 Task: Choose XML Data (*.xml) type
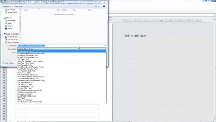tap(61, 59)
